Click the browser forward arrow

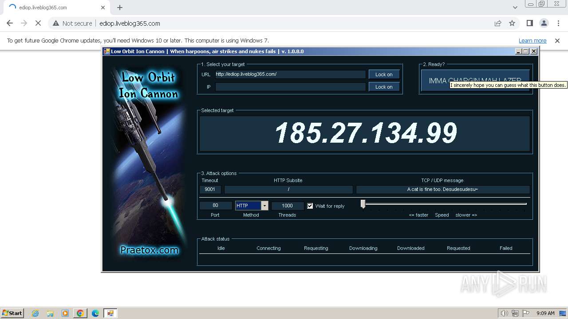tap(24, 23)
